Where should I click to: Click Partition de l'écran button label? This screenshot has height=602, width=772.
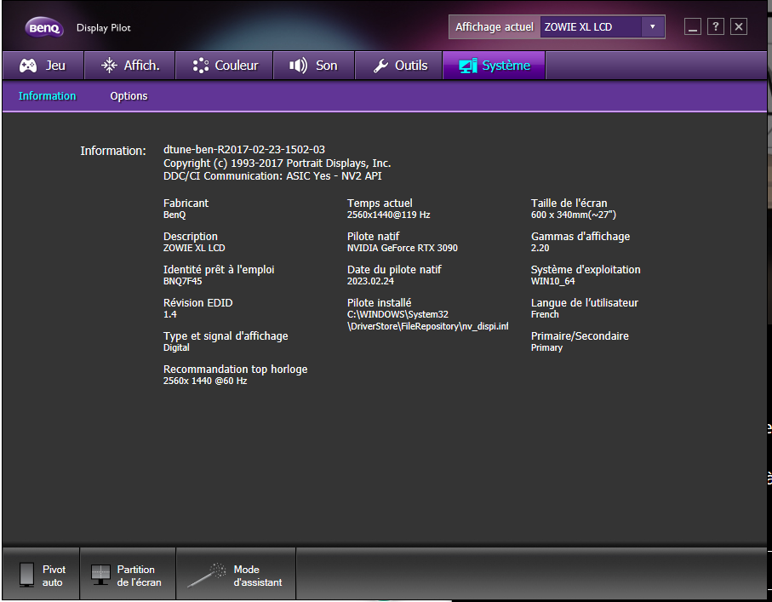pyautogui.click(x=139, y=576)
